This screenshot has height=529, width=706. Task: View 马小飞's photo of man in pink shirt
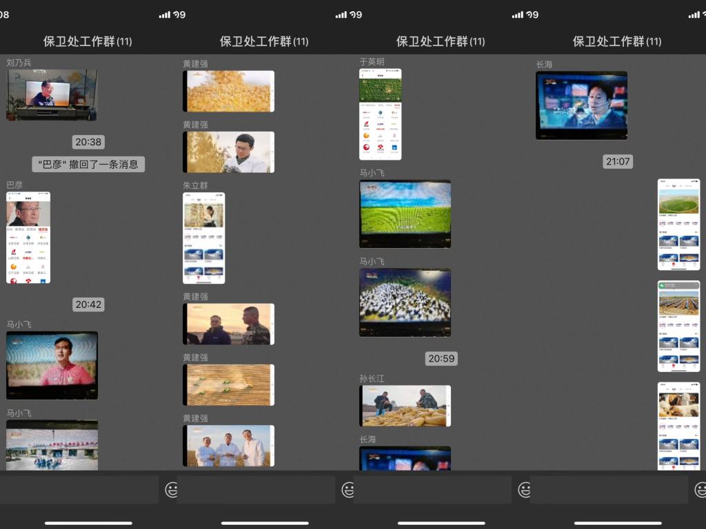point(52,365)
